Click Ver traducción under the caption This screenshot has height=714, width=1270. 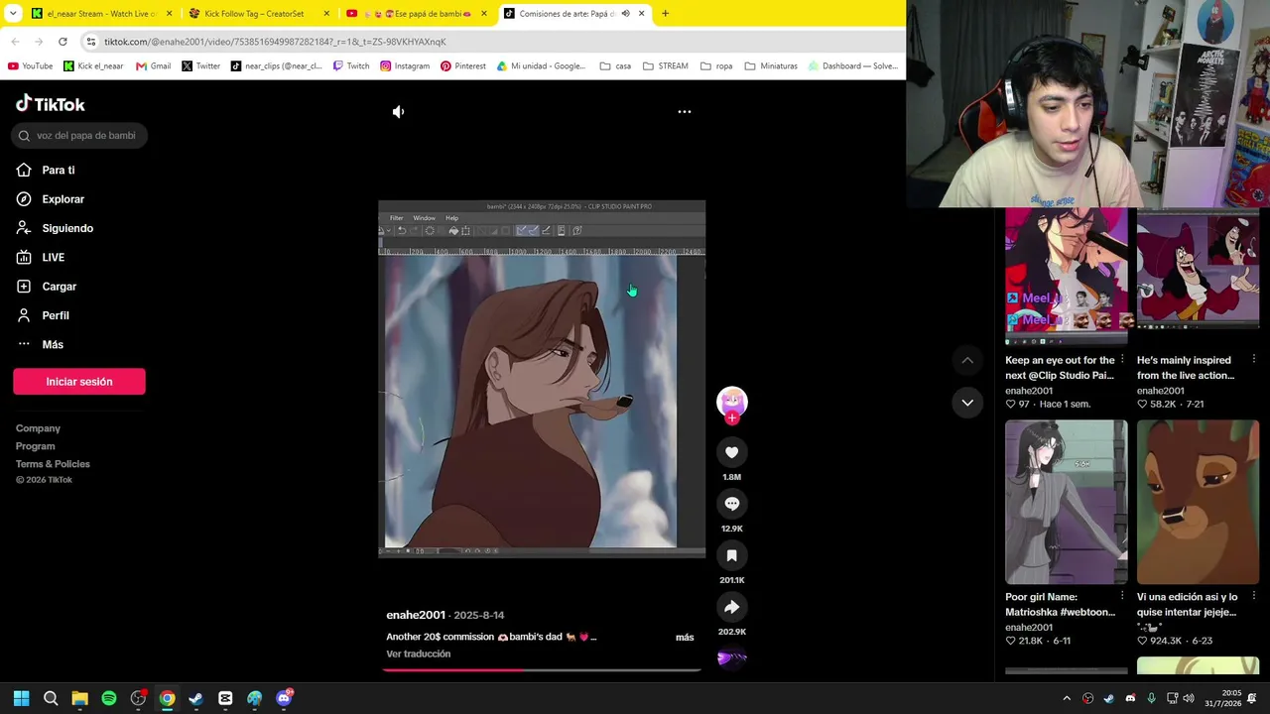coord(419,654)
